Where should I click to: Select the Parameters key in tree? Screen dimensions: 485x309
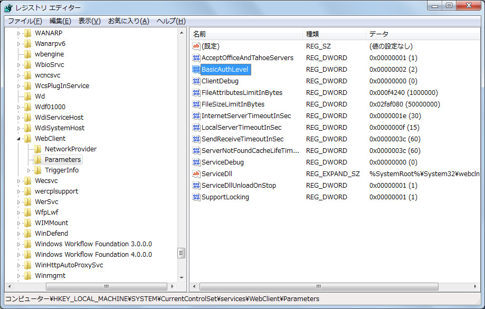pyautogui.click(x=63, y=159)
